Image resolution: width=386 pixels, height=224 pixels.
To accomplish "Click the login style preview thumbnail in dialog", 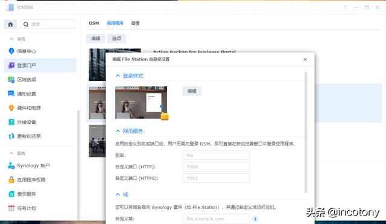I will click(141, 103).
